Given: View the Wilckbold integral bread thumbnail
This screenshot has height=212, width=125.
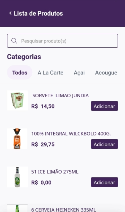Looking at the screenshot, I should (17, 139).
